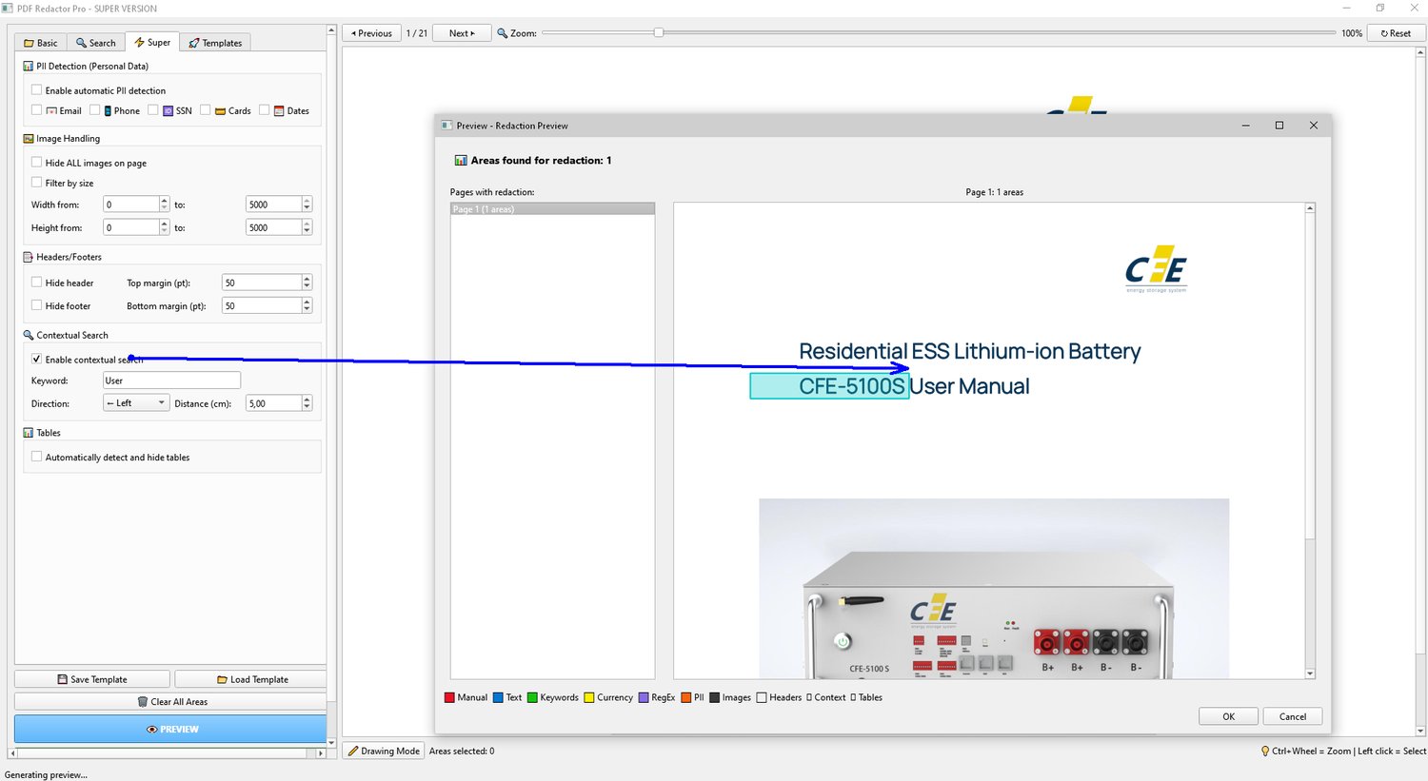Switch to the Search tab
1428x781 pixels.
(95, 43)
